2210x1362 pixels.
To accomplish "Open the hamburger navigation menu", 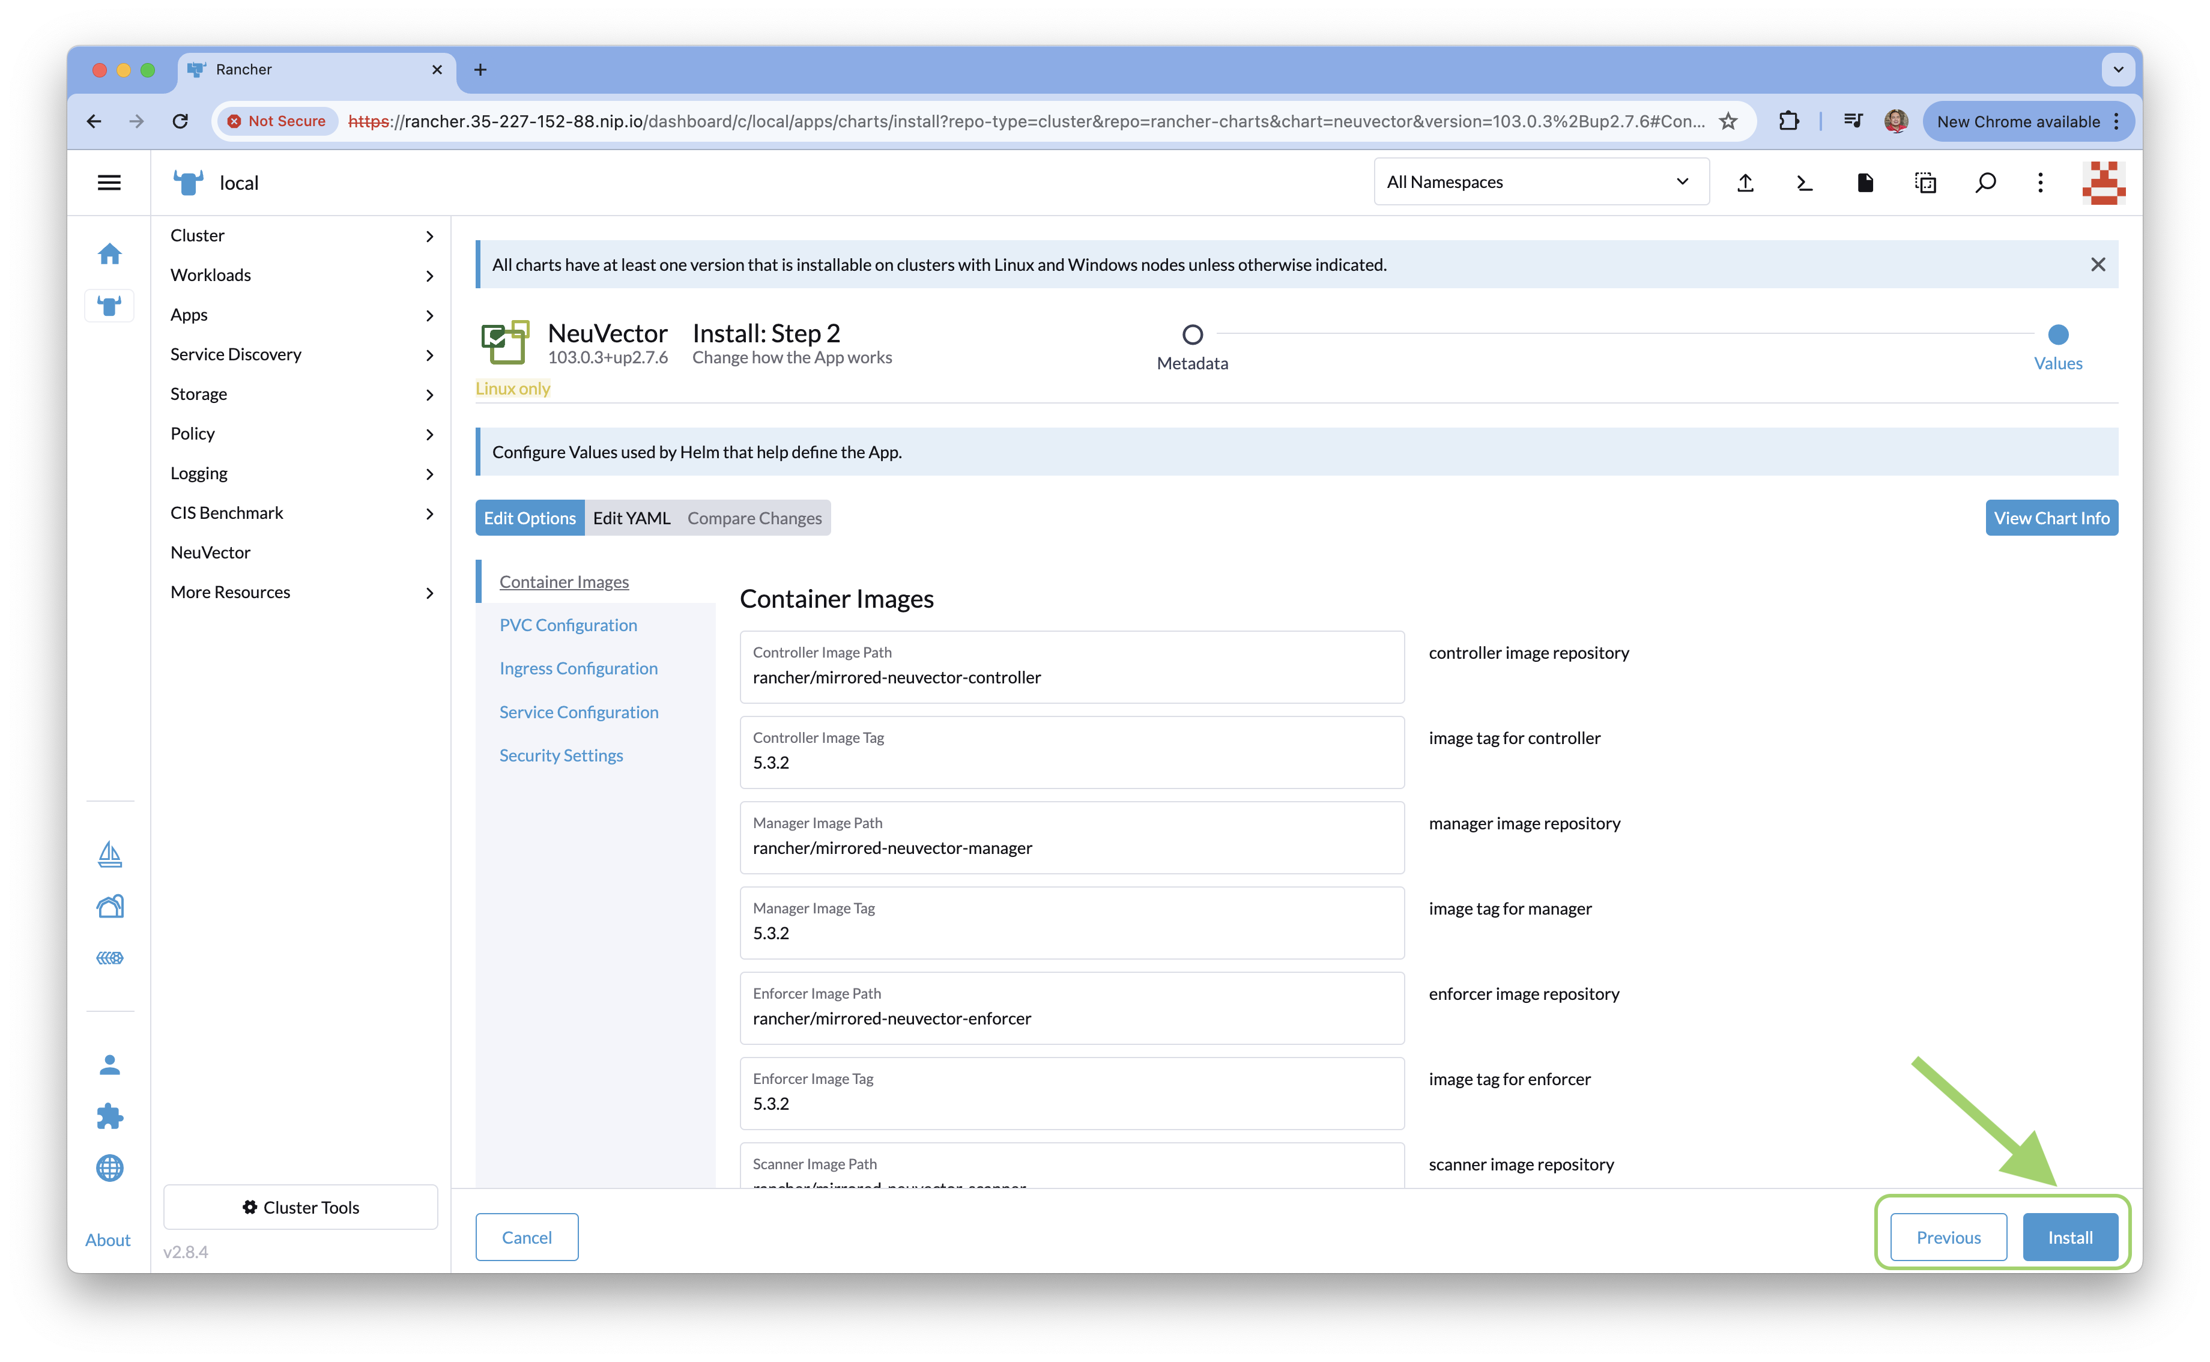I will pos(109,183).
